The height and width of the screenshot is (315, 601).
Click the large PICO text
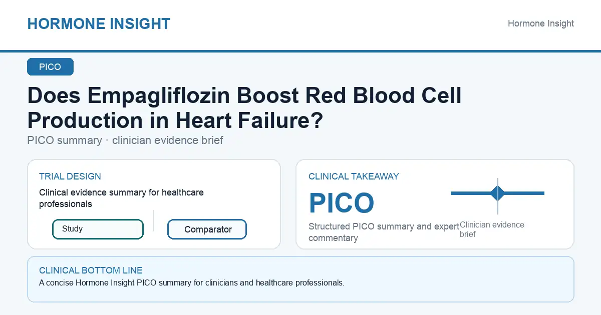click(342, 203)
